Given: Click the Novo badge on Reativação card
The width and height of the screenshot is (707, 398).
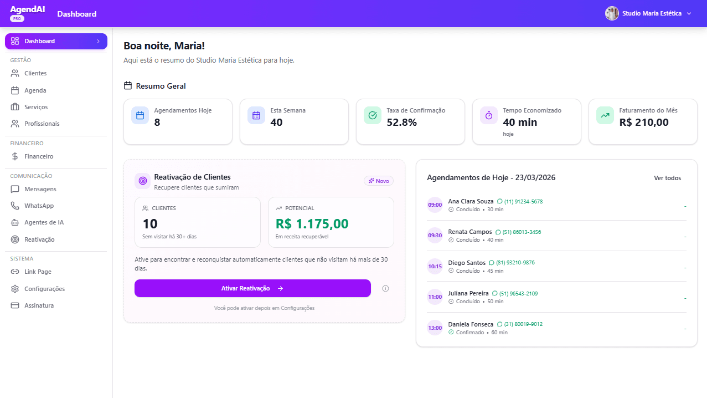Looking at the screenshot, I should pos(378,181).
